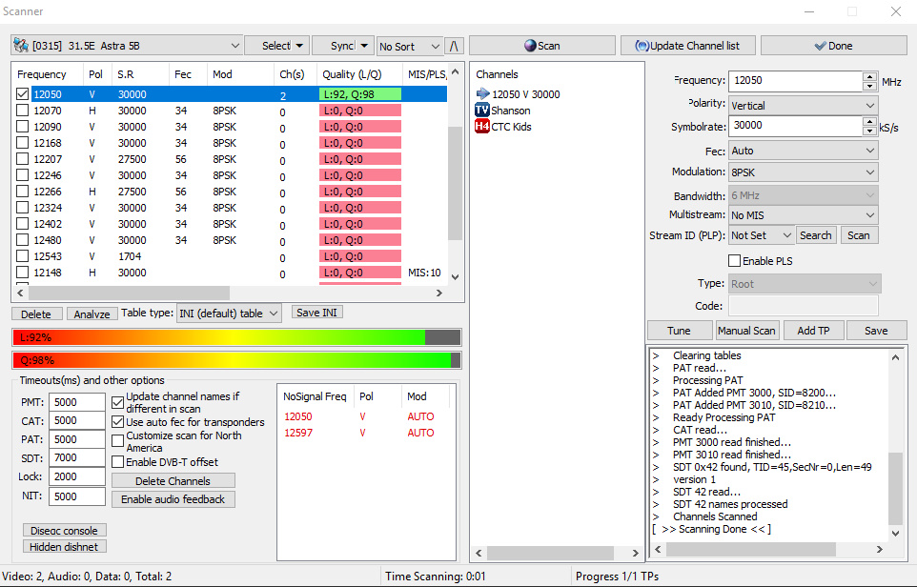Image resolution: width=917 pixels, height=587 pixels.
Task: Click the Manual Scan button
Action: click(x=746, y=331)
